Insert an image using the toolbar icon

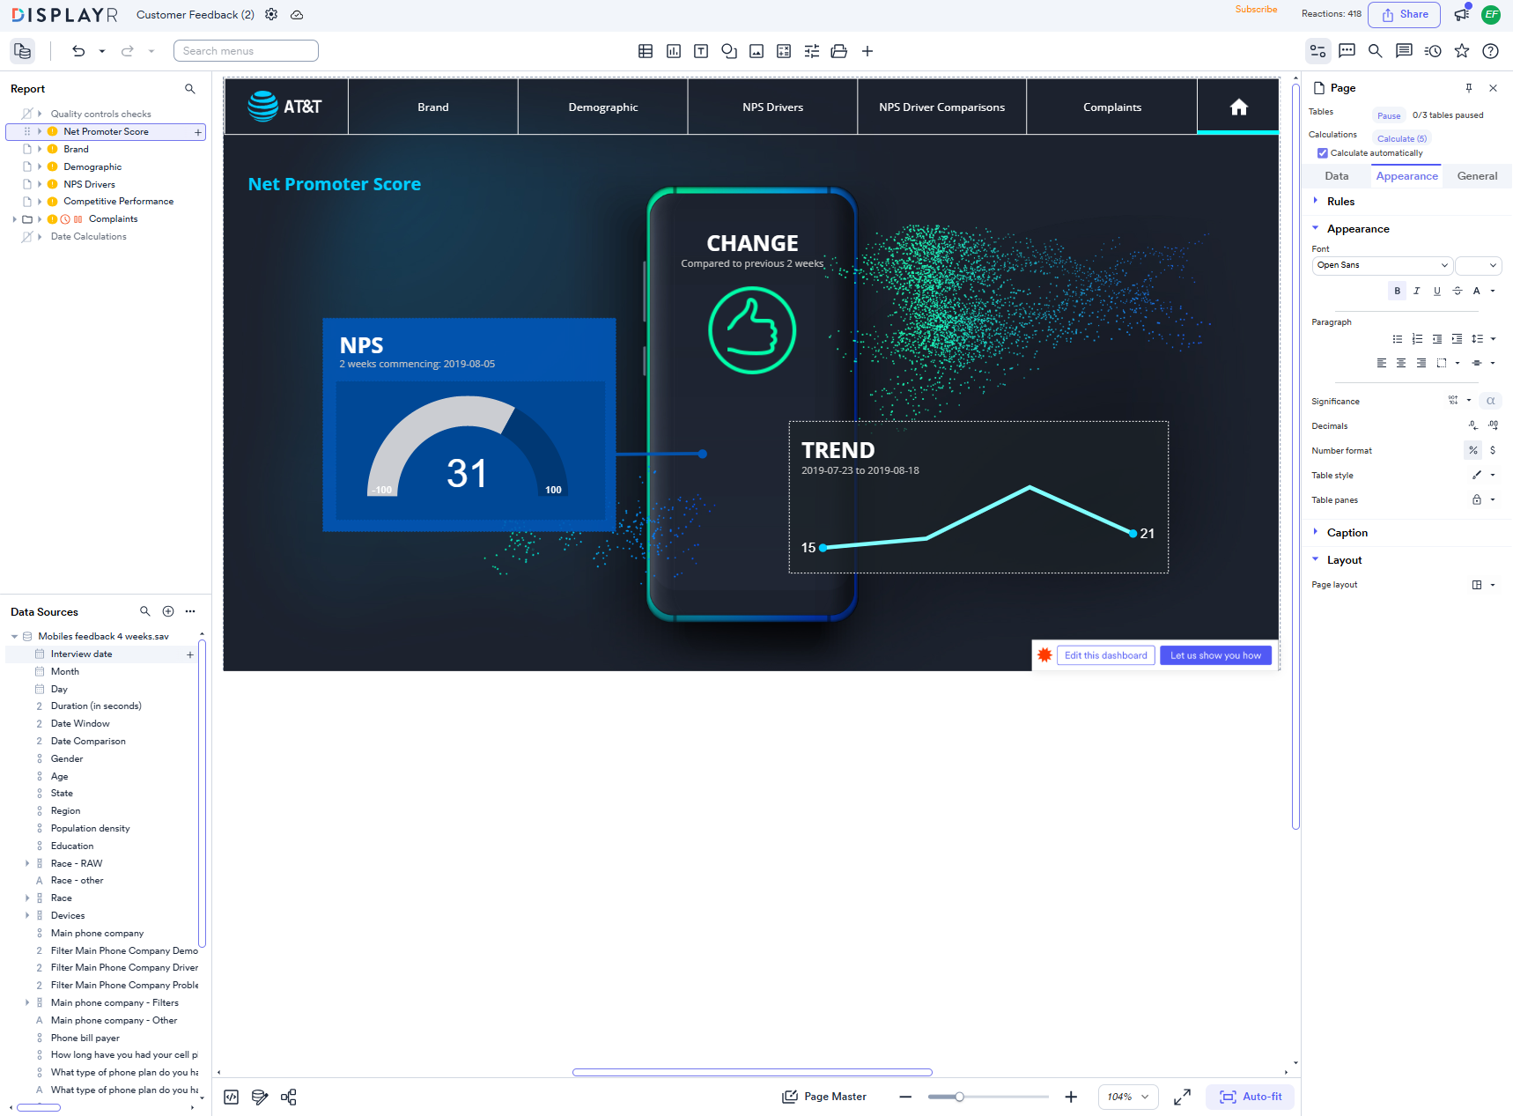click(756, 51)
